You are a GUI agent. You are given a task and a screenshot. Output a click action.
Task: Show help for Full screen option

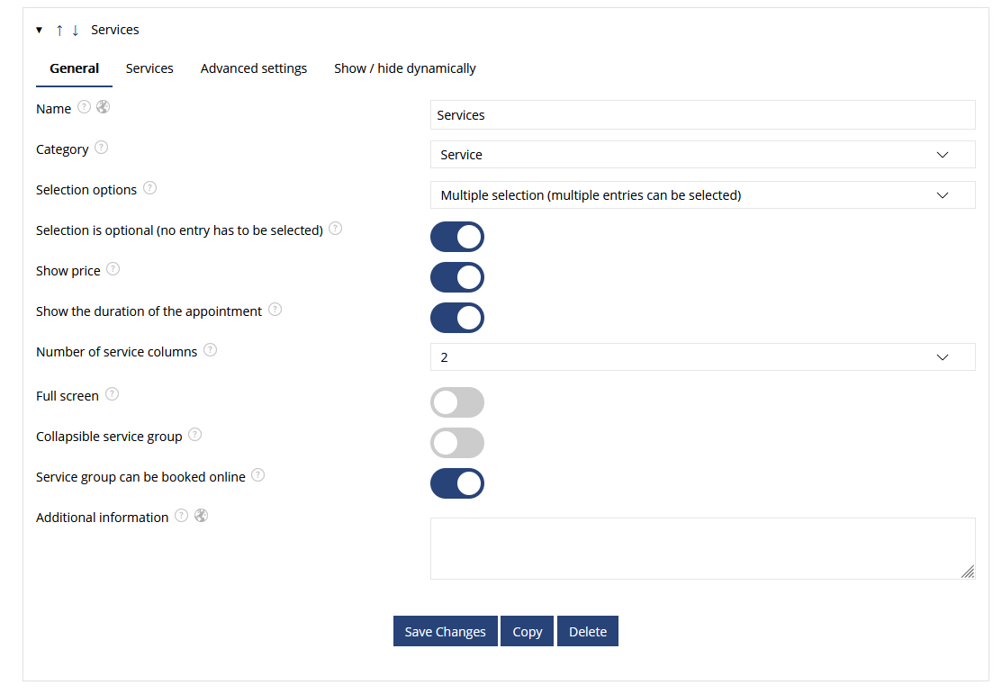pos(112,393)
